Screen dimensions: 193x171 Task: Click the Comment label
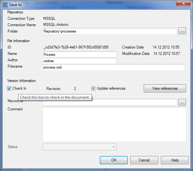click(x=15, y=109)
